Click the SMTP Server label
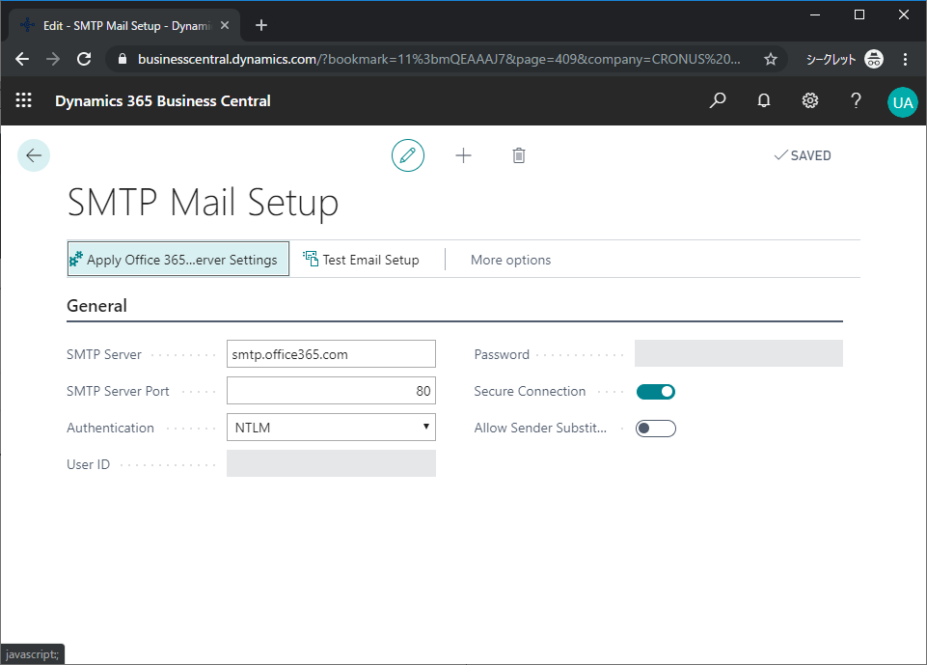This screenshot has width=927, height=665. (x=104, y=354)
